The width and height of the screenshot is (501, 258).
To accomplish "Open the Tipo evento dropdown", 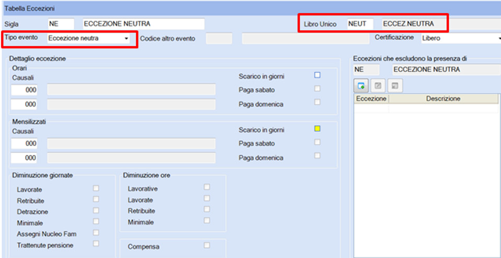I will coord(126,38).
